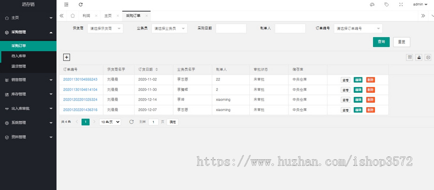Screen dimensions: 434x190
Task: Click the home icon tab
Action: click(72, 16)
